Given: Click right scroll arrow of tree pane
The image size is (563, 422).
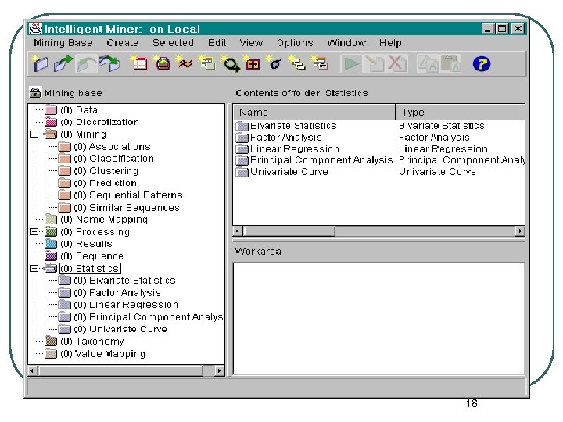Looking at the screenshot, I should (x=219, y=370).
